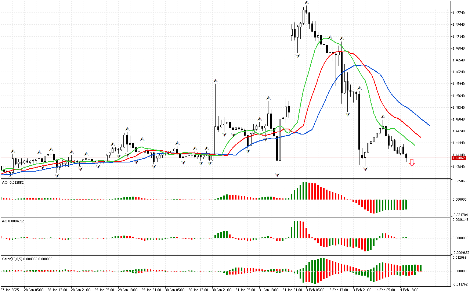Click the 1.45340 price level
Image resolution: width=470 pixels, height=294 pixels.
point(459,108)
